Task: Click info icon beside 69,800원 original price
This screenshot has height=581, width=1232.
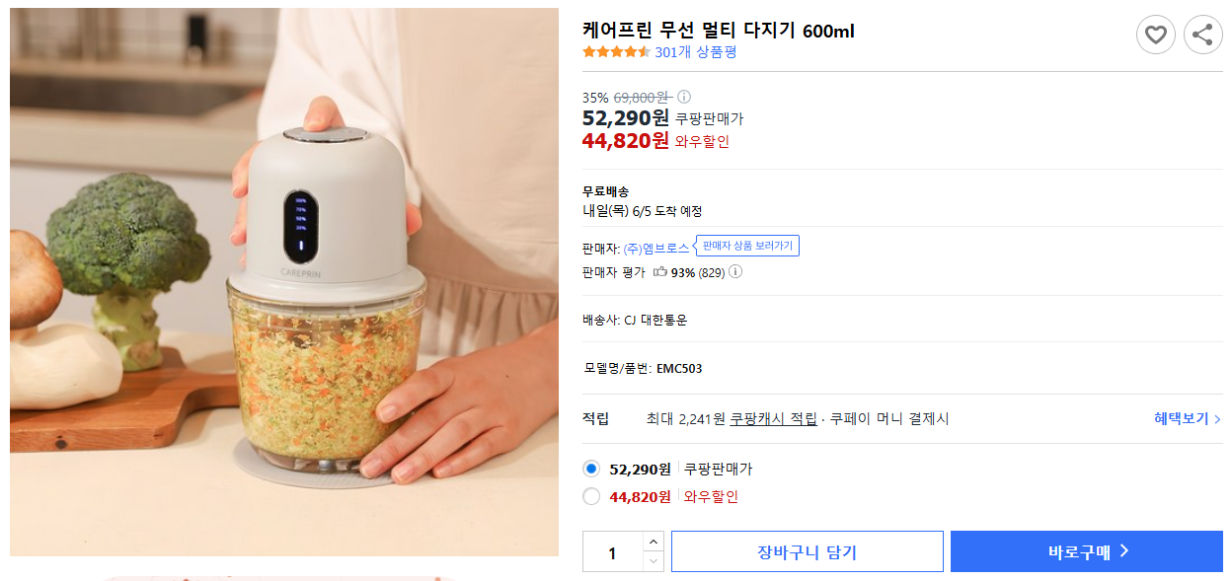Action: tap(685, 97)
